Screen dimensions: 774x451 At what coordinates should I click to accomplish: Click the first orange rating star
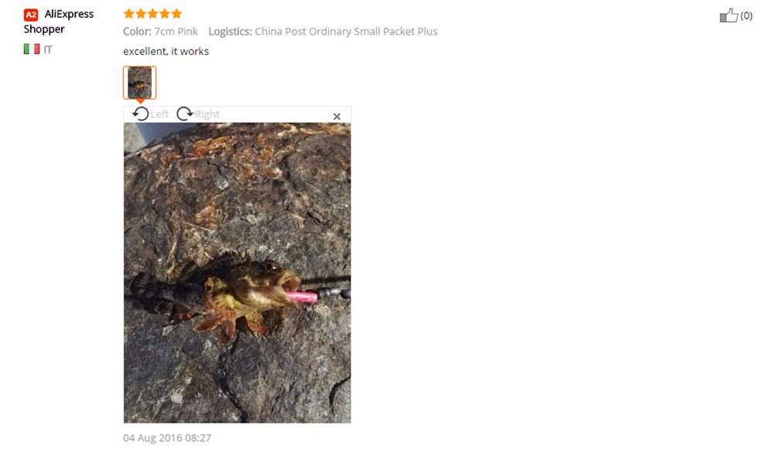[128, 13]
